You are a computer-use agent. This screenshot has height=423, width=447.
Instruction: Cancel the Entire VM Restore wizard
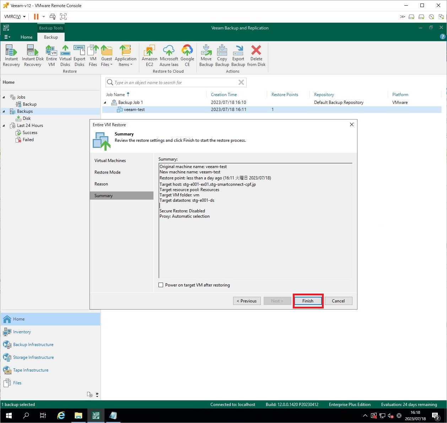coord(338,301)
